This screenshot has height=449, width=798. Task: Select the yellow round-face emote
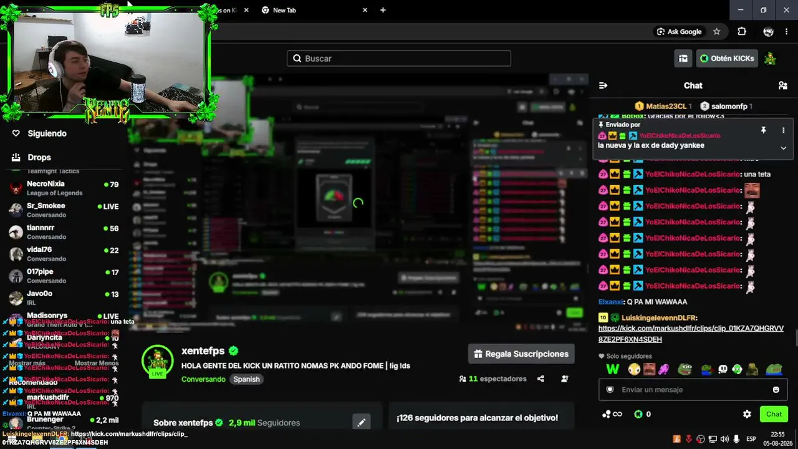click(x=634, y=369)
